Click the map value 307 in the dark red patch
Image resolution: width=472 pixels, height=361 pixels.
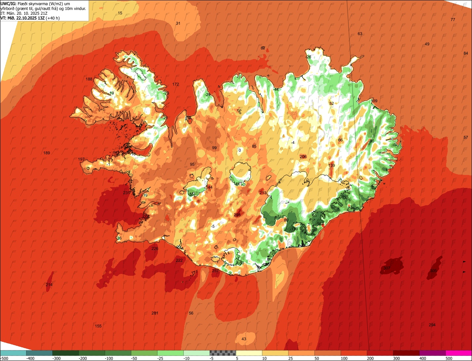[387, 268]
